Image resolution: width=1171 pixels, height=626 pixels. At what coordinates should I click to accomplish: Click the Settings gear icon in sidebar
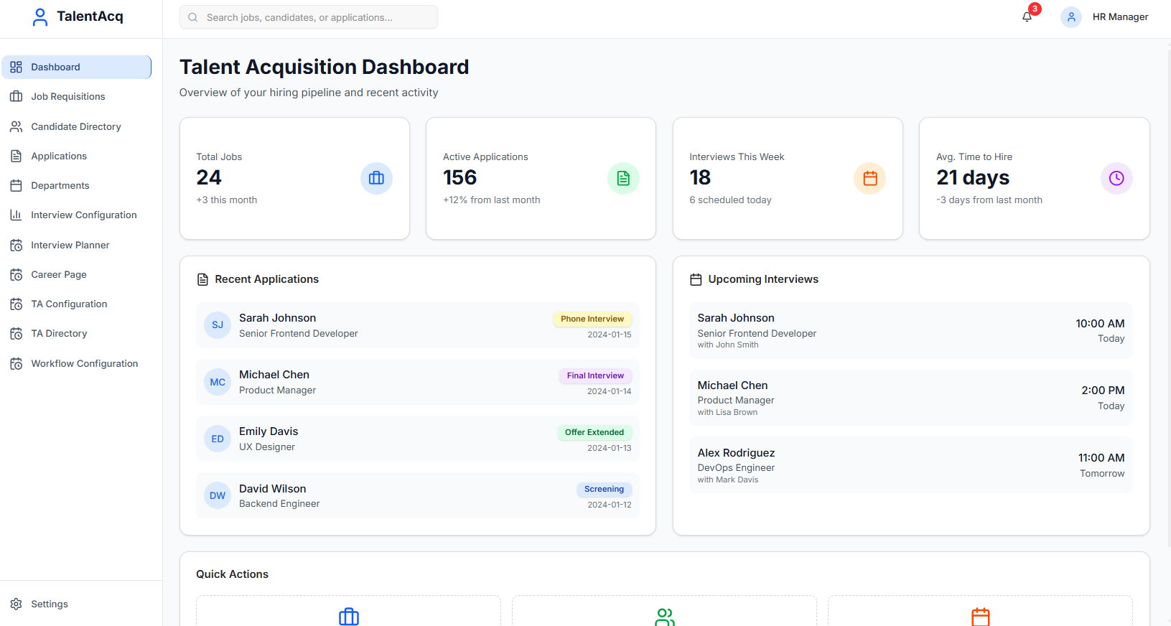(17, 604)
